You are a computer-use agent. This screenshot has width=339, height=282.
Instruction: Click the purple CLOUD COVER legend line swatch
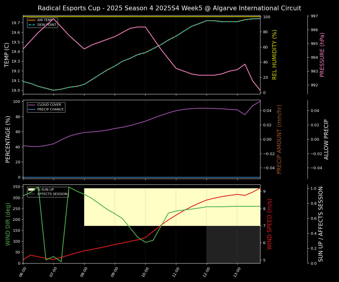[32, 105]
